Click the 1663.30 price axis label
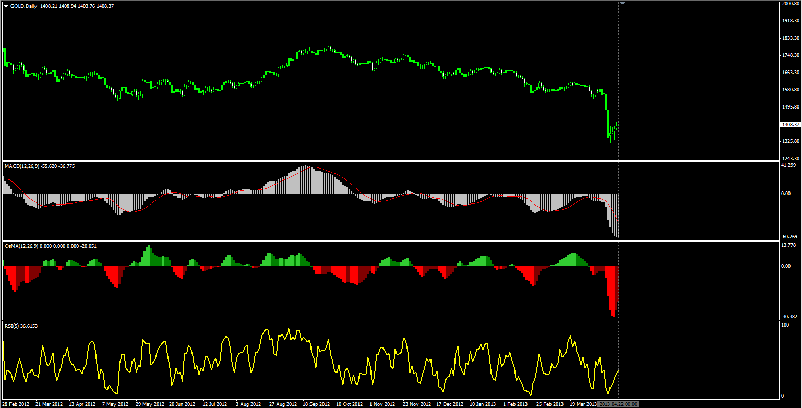Screen dimensions: 802x408 791,73
